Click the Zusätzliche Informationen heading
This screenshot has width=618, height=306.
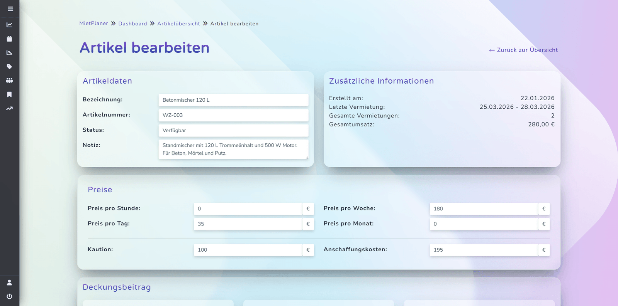pos(382,81)
